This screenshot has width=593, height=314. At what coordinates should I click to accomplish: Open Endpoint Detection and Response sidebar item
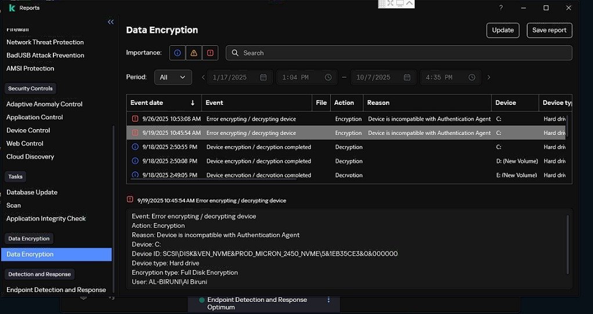pos(56,290)
